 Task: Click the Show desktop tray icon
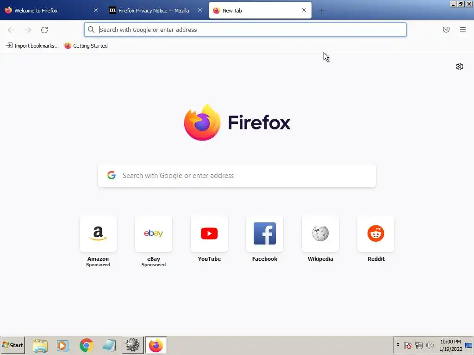pos(468,345)
